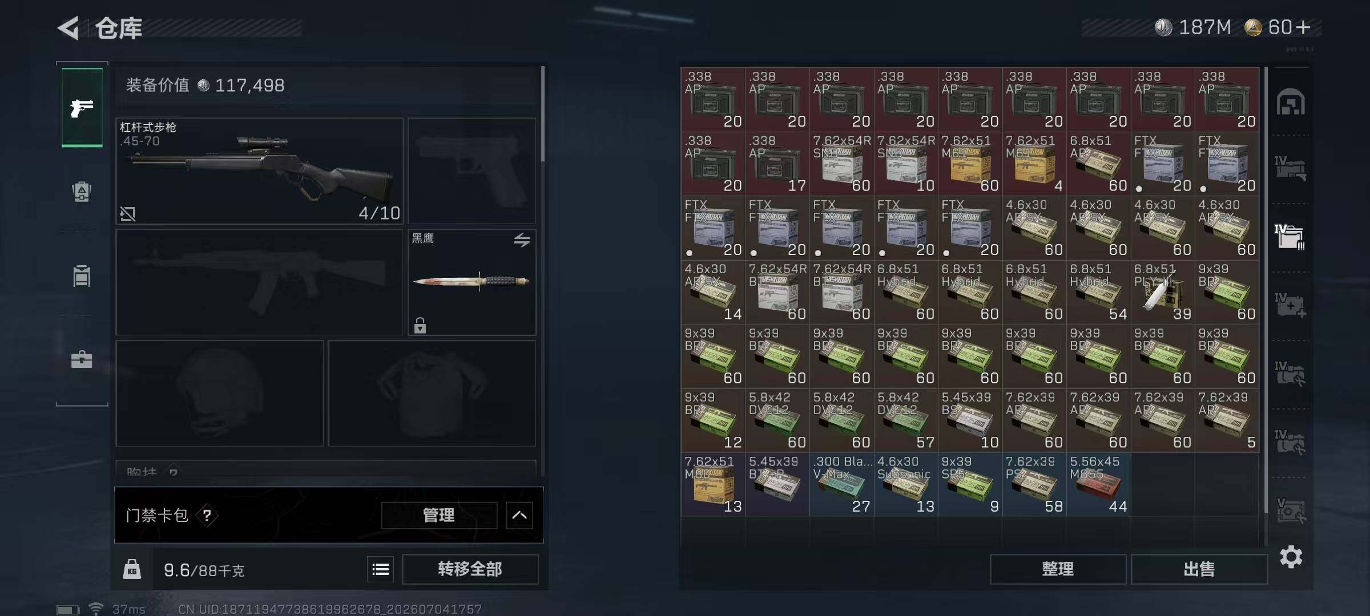
Task: Select the 5.56x45 M855 stack of 44
Action: (1098, 484)
